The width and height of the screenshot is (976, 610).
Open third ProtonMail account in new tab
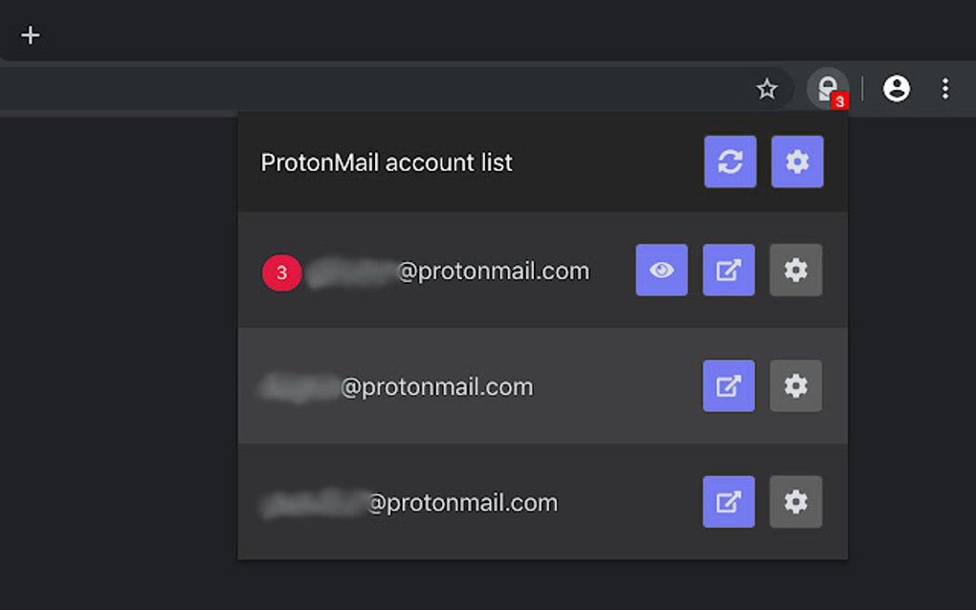pos(728,502)
